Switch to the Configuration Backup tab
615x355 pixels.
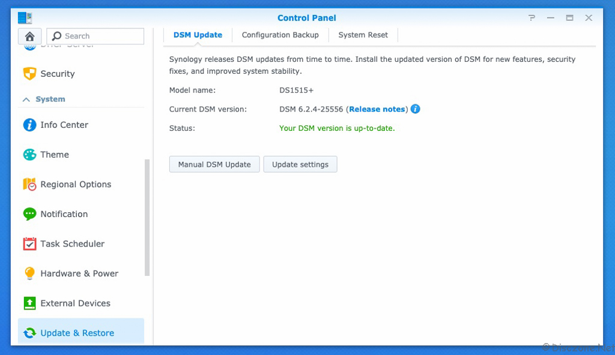[280, 35]
